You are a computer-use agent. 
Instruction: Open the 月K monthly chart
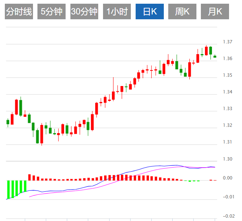click(215, 12)
